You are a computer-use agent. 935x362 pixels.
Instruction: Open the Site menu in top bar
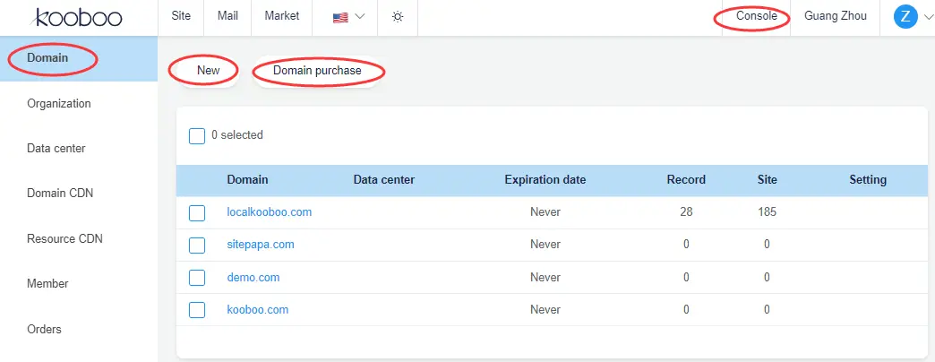coord(181,16)
